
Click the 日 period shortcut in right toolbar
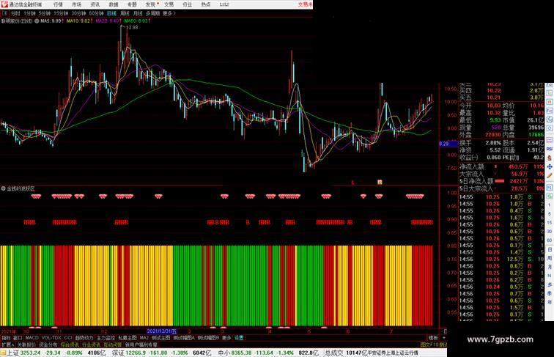550,249
